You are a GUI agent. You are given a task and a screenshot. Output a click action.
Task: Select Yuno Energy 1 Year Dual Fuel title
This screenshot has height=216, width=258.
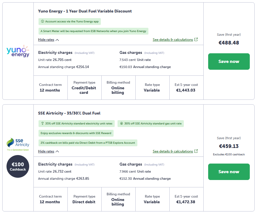[x=85, y=11]
